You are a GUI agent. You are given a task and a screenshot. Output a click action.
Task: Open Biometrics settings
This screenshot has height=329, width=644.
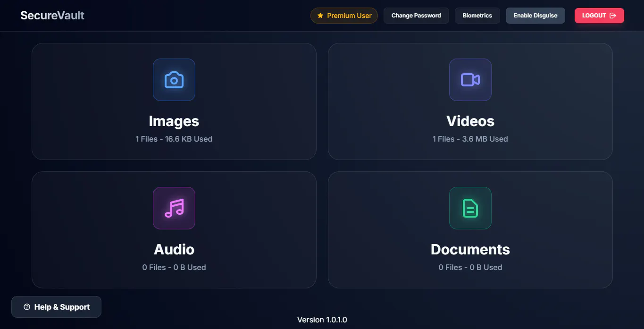click(477, 16)
